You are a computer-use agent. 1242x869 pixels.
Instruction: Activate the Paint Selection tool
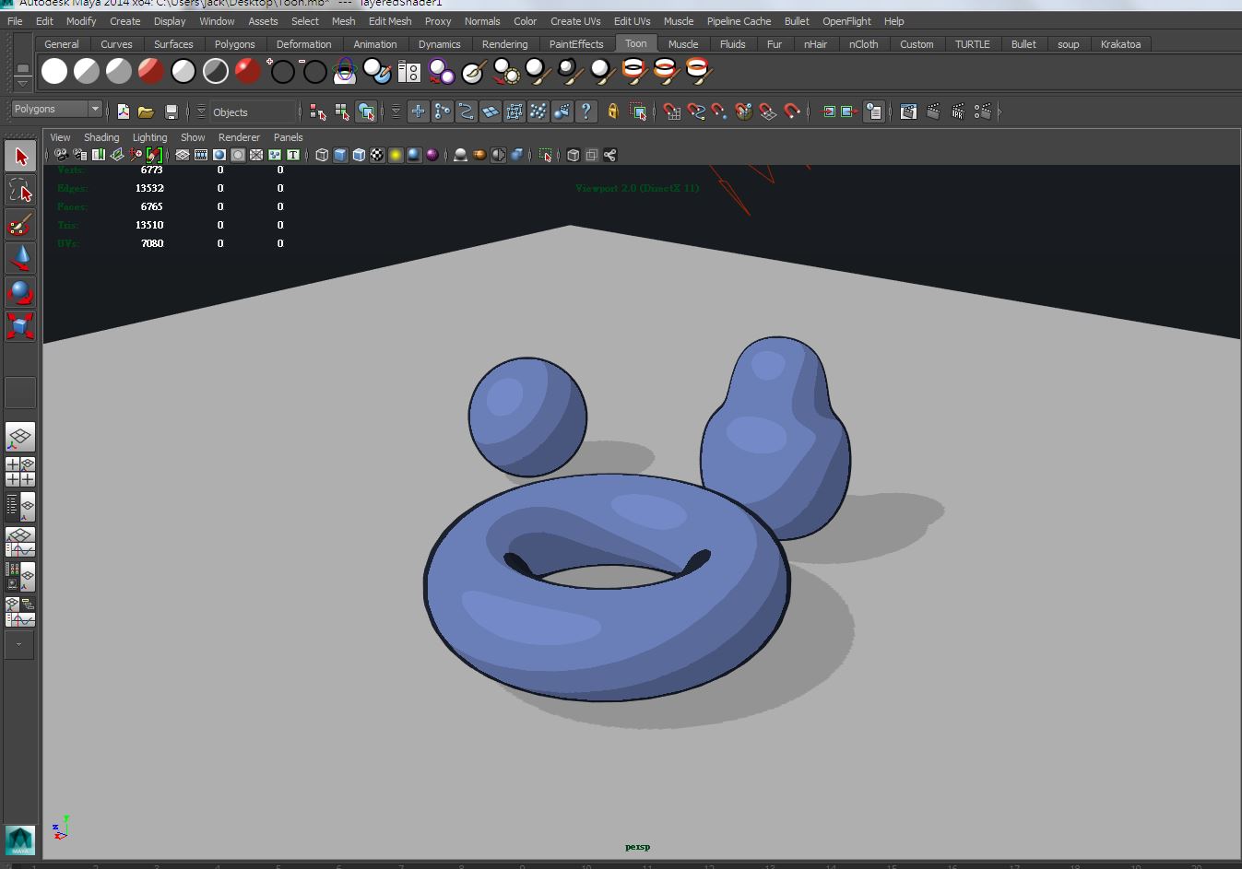[20, 225]
